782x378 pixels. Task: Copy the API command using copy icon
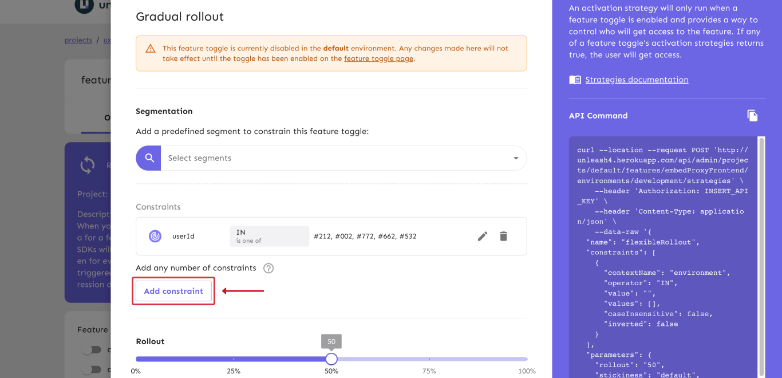coord(752,116)
